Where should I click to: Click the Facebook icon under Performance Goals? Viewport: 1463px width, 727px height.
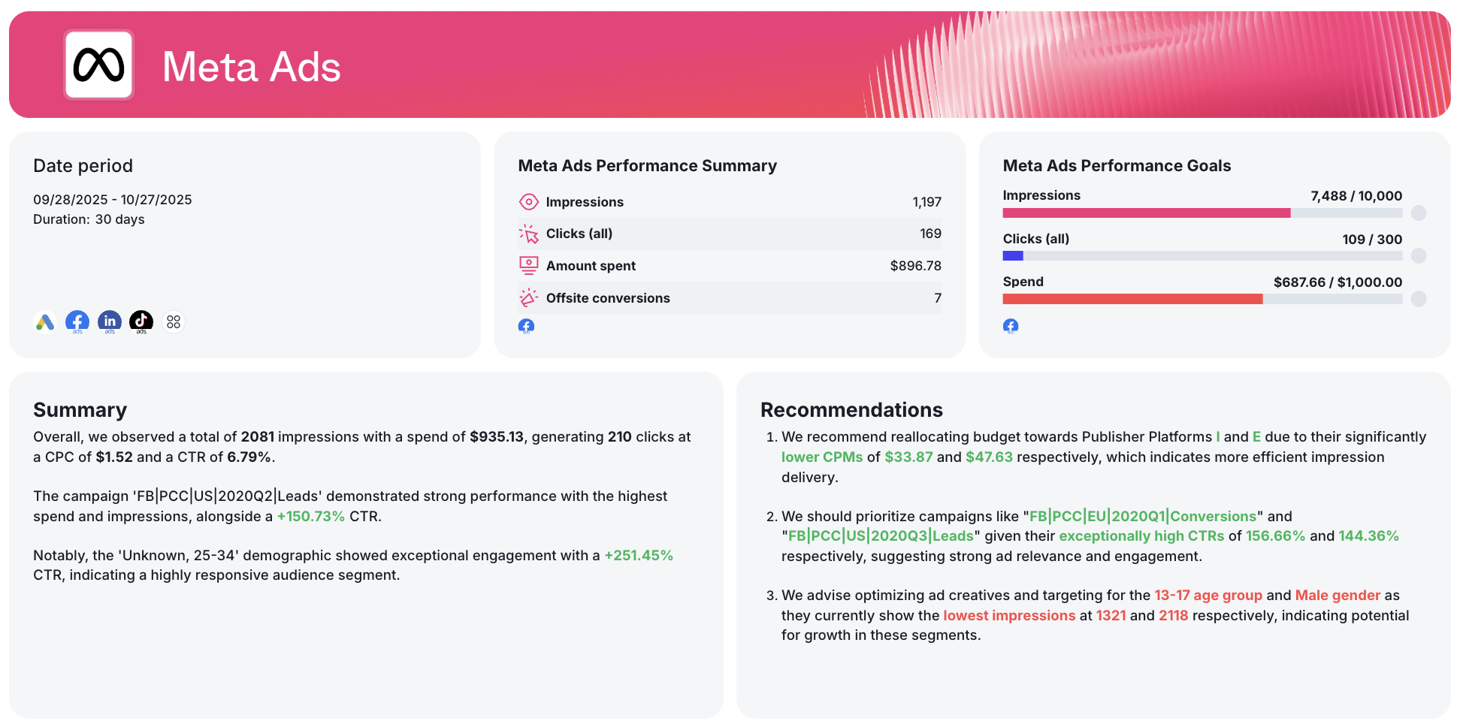[1011, 326]
